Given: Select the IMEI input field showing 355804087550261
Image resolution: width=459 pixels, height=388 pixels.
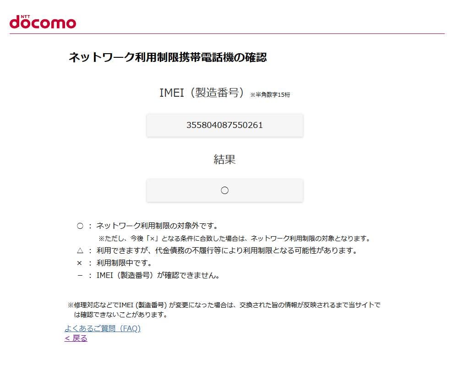Looking at the screenshot, I should coord(224,125).
